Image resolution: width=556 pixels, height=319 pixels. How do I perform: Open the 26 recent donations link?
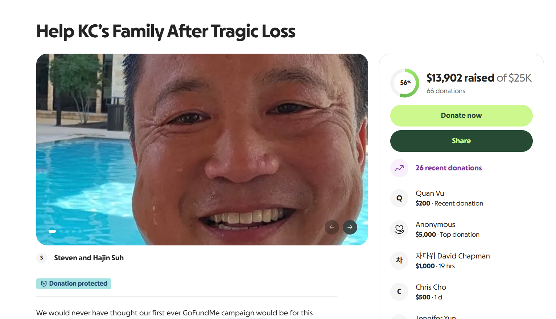tap(449, 168)
